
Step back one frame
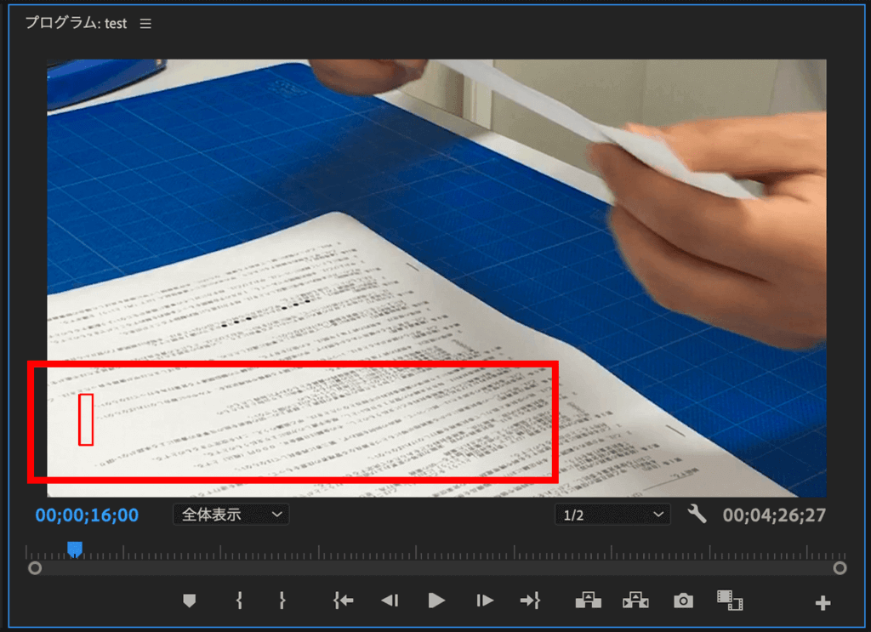tap(390, 601)
